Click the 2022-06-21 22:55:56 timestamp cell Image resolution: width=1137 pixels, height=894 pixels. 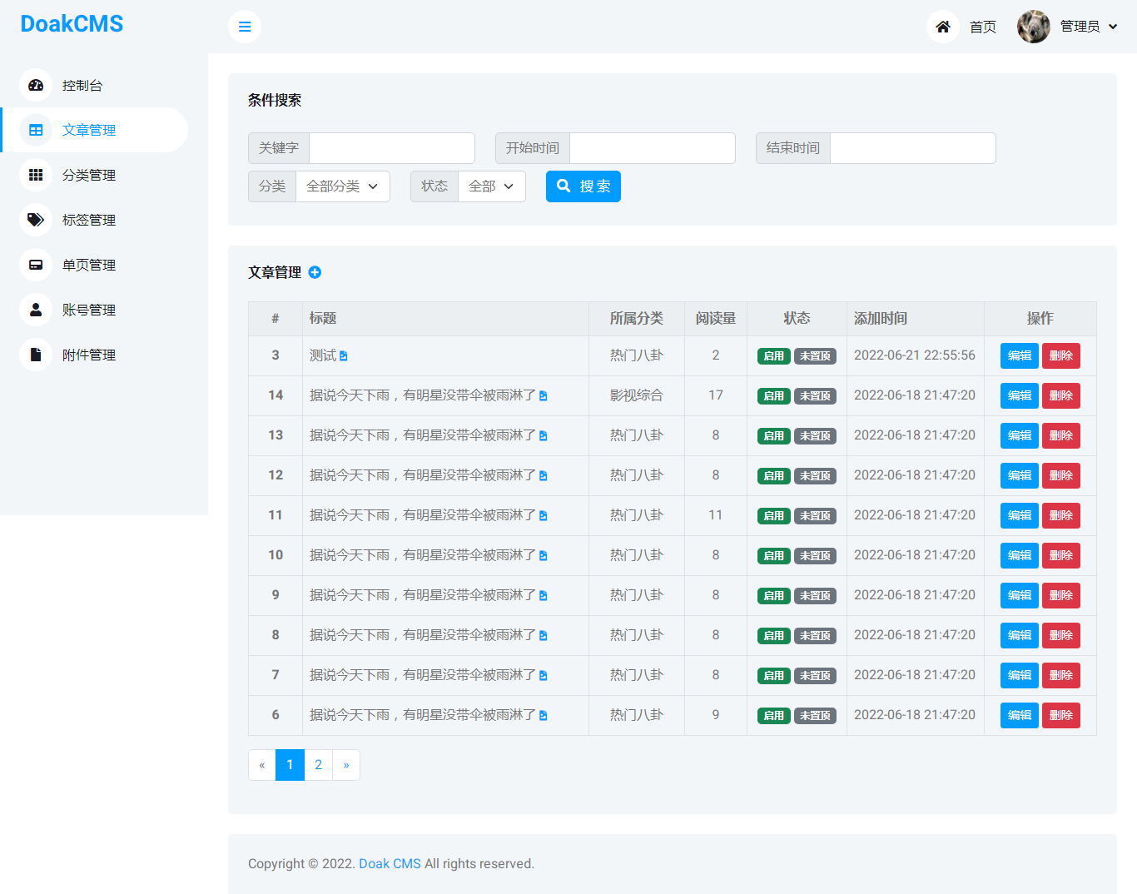[915, 355]
